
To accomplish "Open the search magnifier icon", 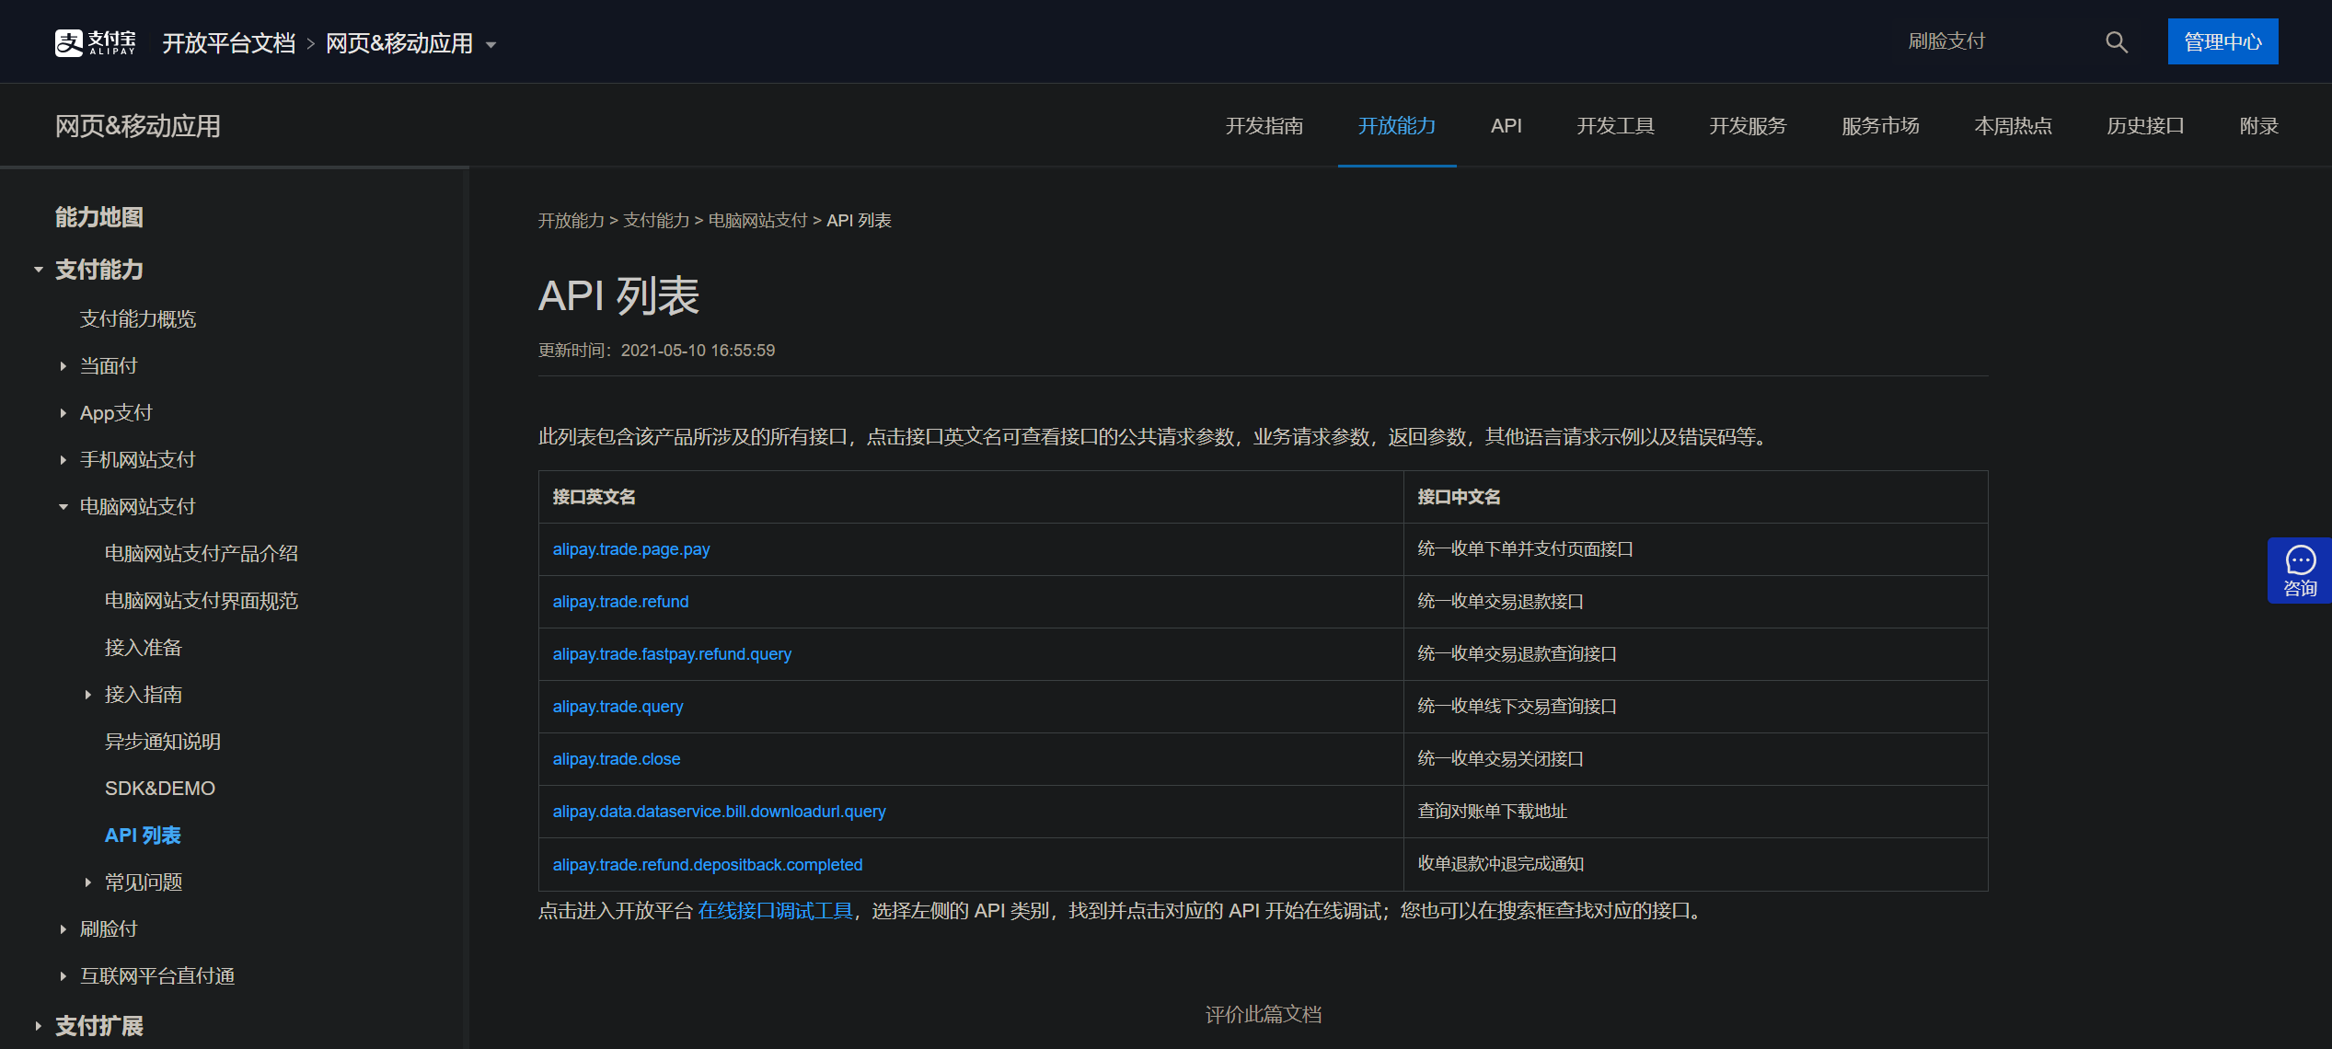I will coord(2115,41).
